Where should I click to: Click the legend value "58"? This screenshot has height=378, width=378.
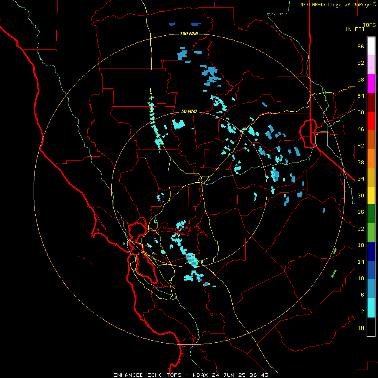click(x=361, y=79)
